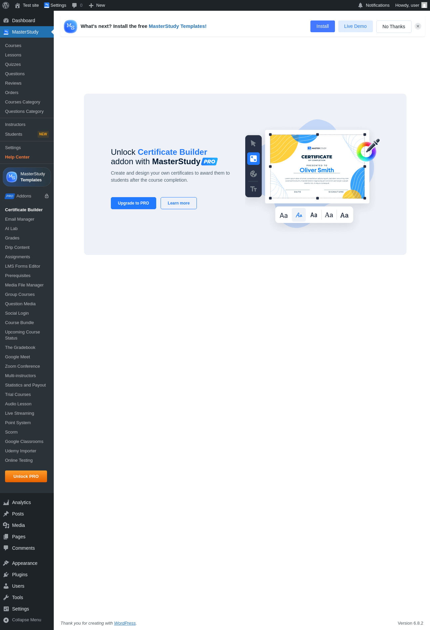Screen dimensions: 430x630
Task: Click the user avatar next to Howdy
Action: coord(424,5)
